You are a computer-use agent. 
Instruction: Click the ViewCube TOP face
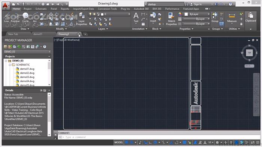click(249, 53)
